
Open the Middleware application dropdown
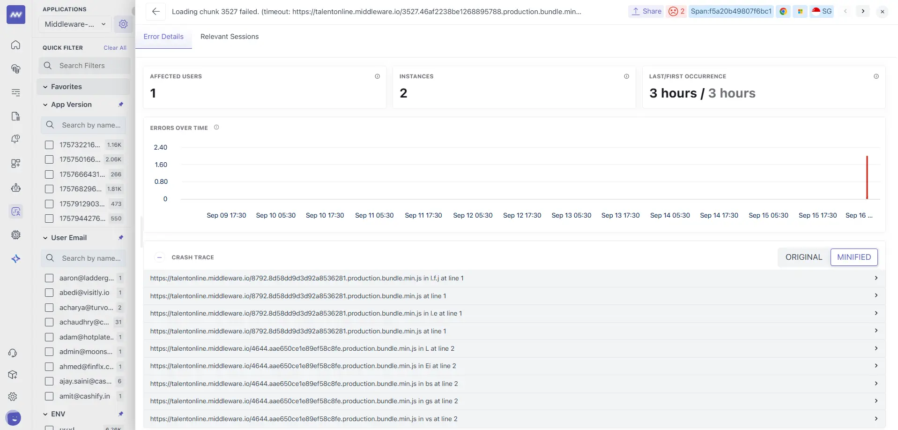coord(74,24)
